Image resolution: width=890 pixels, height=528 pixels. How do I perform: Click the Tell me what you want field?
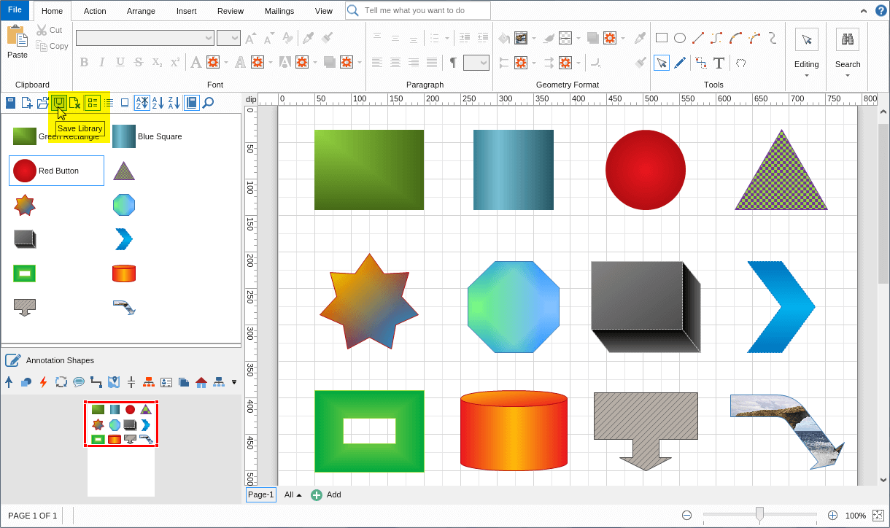click(x=418, y=10)
